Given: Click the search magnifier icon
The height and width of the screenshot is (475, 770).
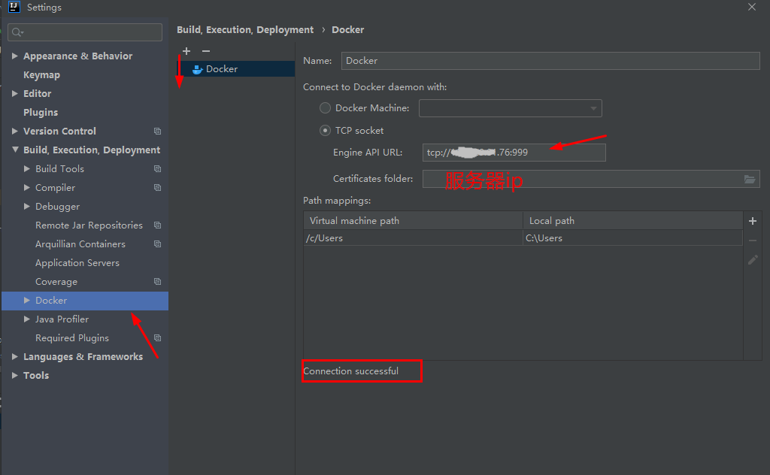Looking at the screenshot, I should tap(17, 32).
